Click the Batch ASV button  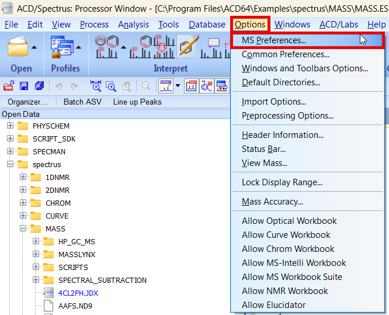click(x=82, y=102)
